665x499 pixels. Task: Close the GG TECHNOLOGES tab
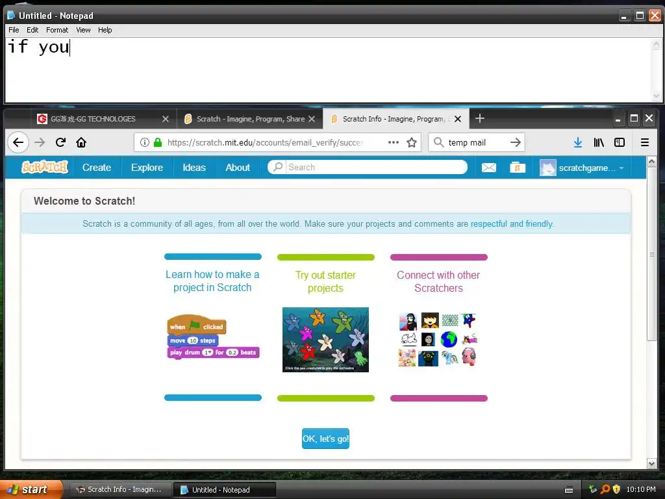166,120
